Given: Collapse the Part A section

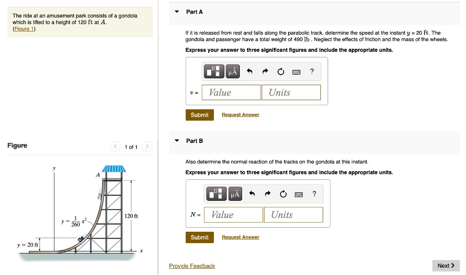Looking at the screenshot, I should point(177,12).
